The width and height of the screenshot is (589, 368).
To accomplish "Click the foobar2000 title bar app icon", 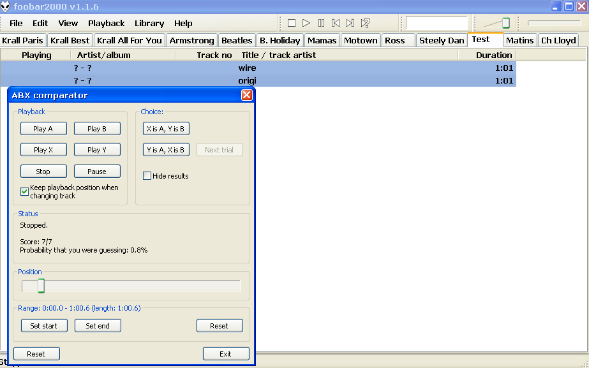I will [x=5, y=6].
